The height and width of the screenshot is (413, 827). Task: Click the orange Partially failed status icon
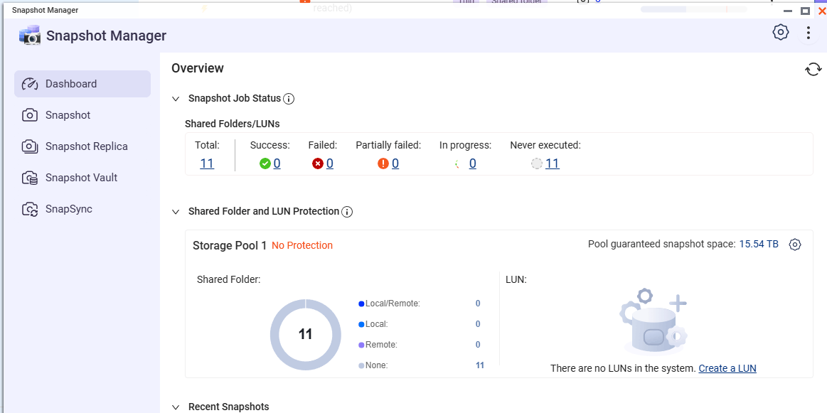pyautogui.click(x=383, y=164)
